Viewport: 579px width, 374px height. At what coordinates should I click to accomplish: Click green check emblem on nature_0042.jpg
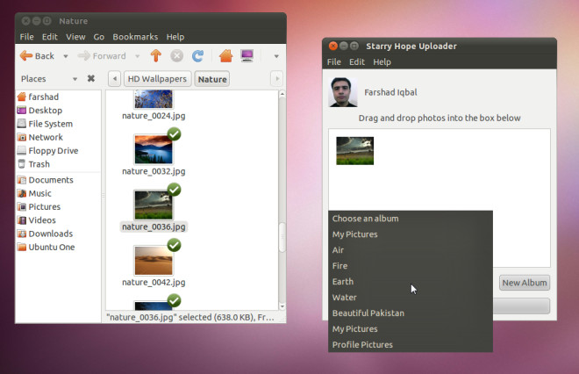[174, 245]
